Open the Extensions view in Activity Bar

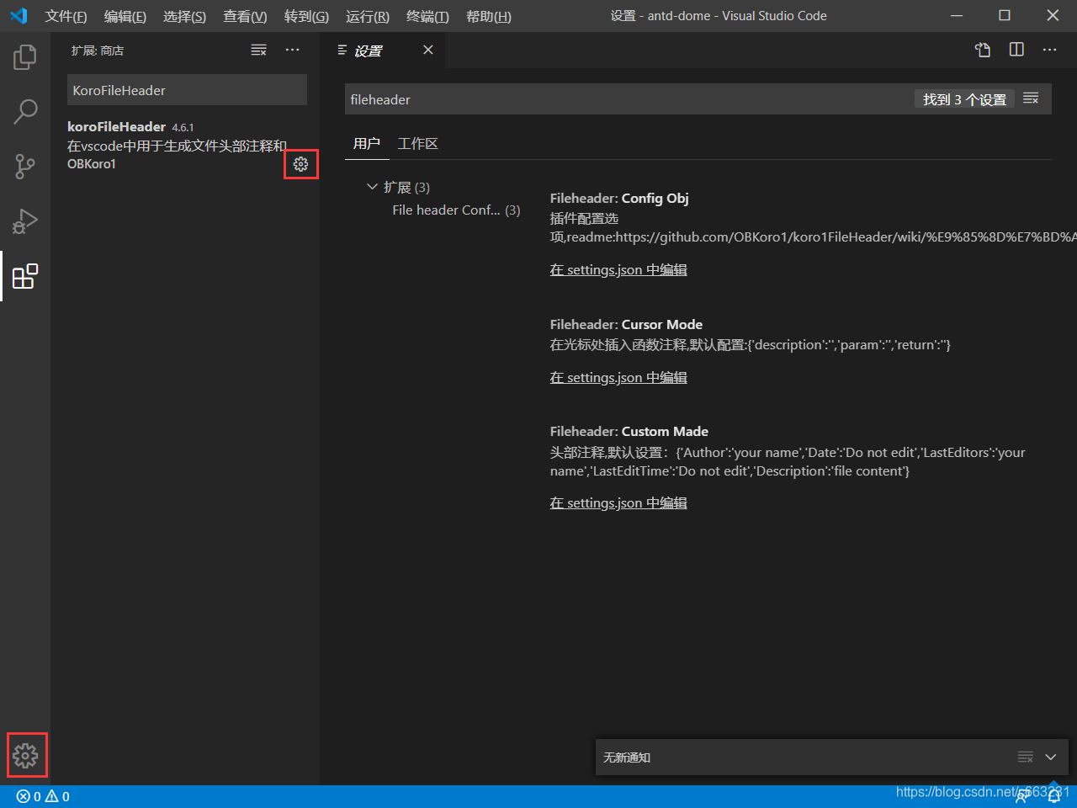click(x=24, y=276)
